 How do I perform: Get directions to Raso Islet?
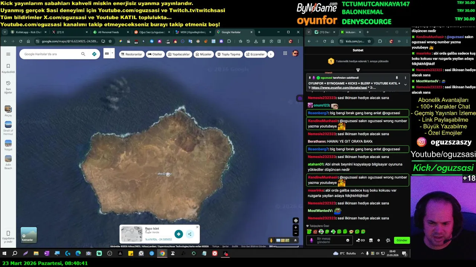pos(179,234)
